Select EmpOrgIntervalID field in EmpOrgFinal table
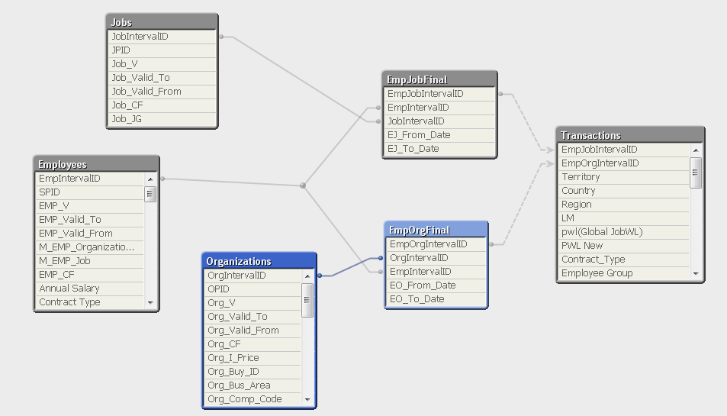This screenshot has width=727, height=416. (x=436, y=244)
